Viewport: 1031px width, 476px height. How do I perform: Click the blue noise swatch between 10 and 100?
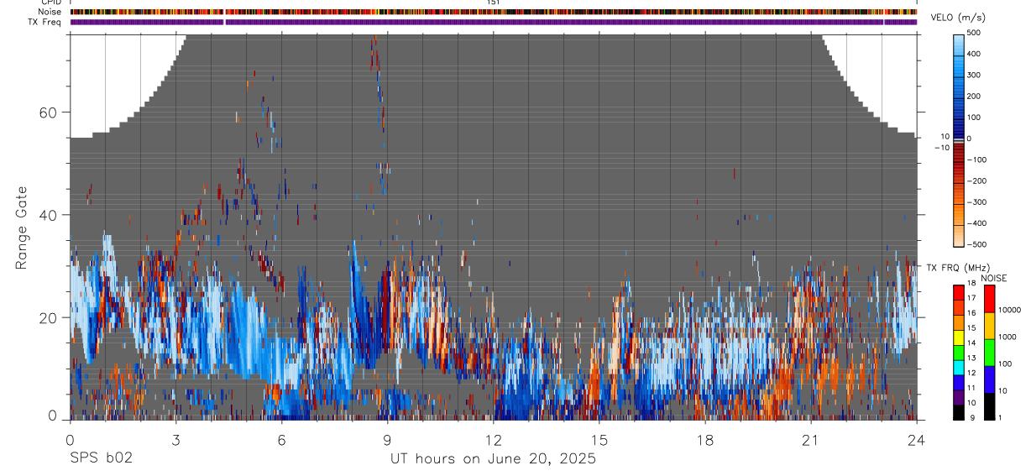point(988,379)
